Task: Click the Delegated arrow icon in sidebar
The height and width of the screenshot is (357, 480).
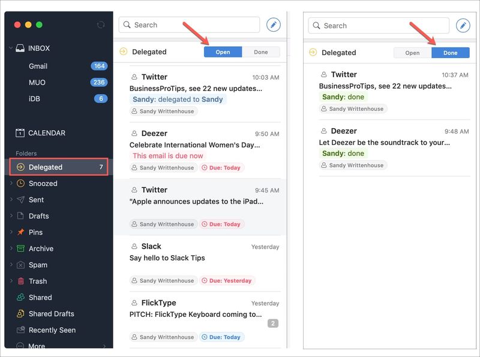Action: click(20, 167)
